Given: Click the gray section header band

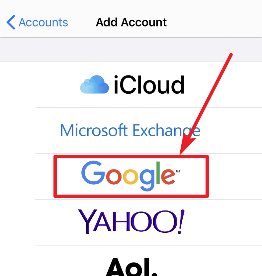Looking at the screenshot, I should (x=131, y=50).
